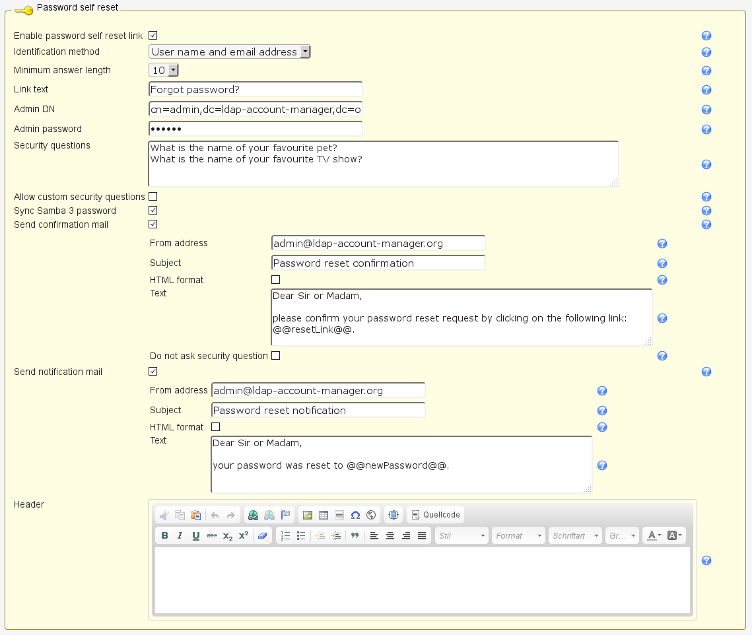This screenshot has width=752, height=635.
Task: Open the Identification method dropdown
Action: point(229,51)
